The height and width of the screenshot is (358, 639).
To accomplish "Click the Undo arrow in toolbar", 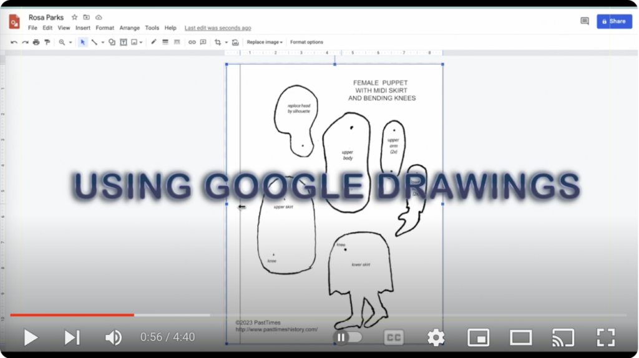I will pos(14,42).
